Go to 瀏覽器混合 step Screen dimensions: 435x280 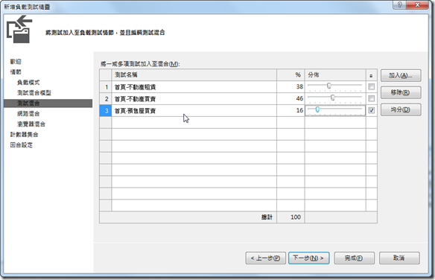click(31, 124)
